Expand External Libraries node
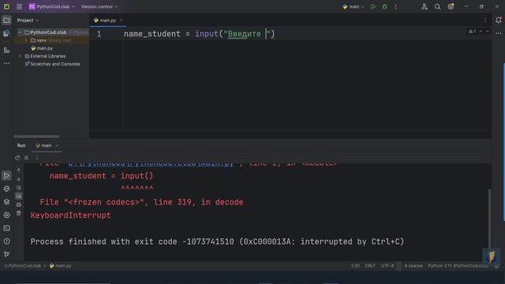 coord(20,56)
